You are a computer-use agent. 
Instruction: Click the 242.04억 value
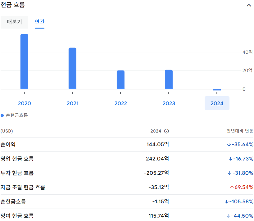coord(157,159)
